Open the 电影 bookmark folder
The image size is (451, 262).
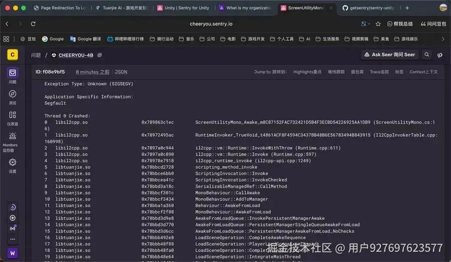(228, 39)
